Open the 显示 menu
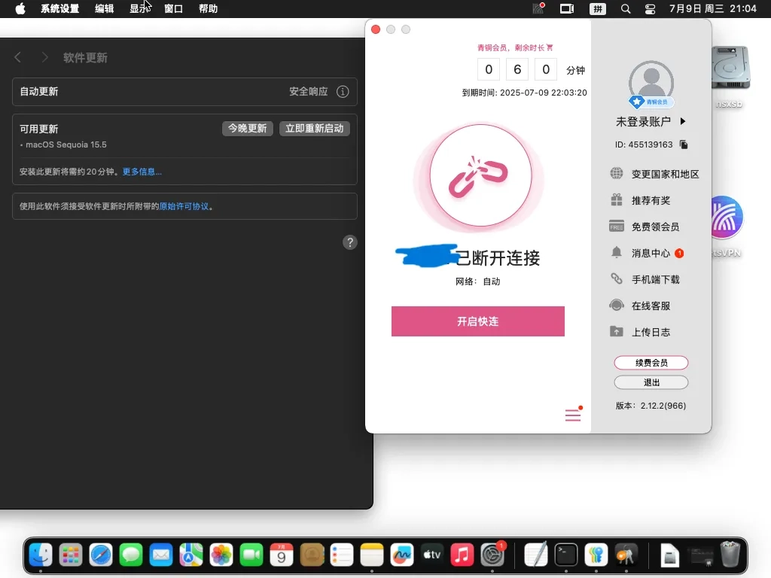The image size is (771, 578). [x=139, y=9]
